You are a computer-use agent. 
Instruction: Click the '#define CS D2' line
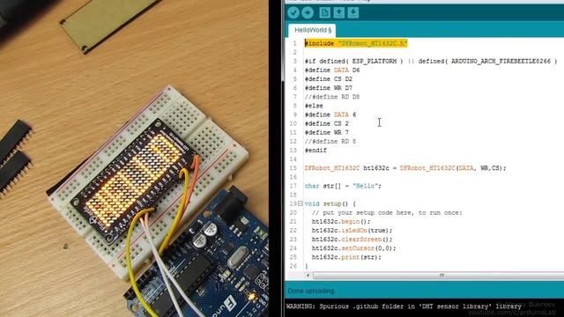(x=329, y=79)
